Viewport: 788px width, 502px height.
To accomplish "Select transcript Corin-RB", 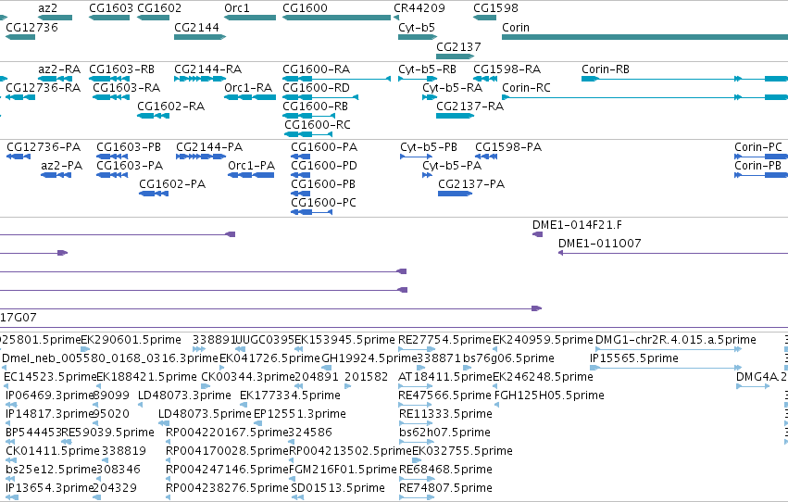I will point(684,79).
